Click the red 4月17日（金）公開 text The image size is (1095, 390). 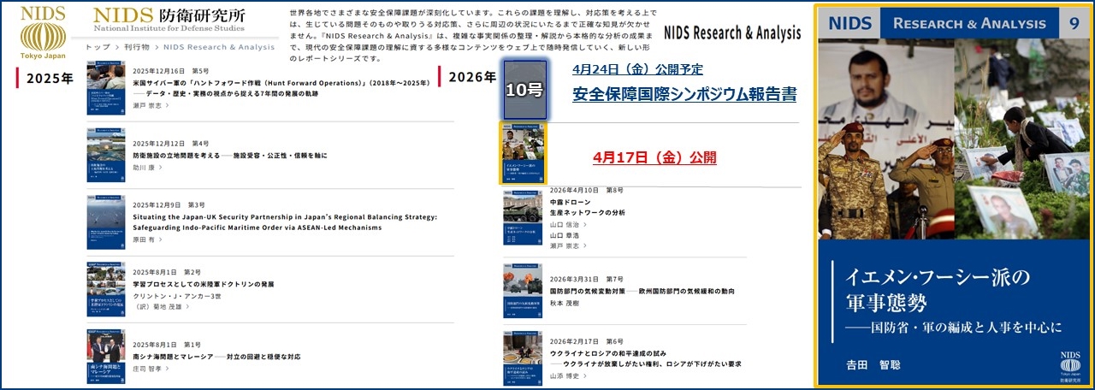click(654, 158)
